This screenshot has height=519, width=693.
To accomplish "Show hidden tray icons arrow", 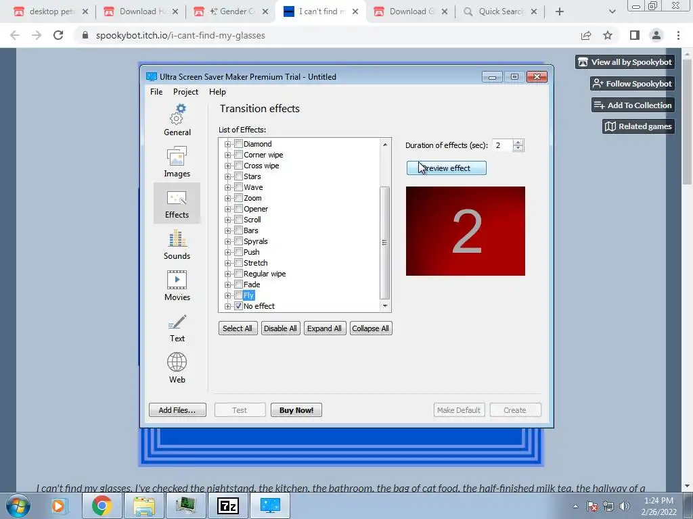I will tap(575, 506).
